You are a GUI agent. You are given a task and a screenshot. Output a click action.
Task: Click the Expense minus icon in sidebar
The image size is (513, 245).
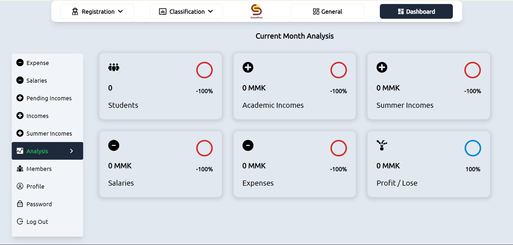[20, 63]
